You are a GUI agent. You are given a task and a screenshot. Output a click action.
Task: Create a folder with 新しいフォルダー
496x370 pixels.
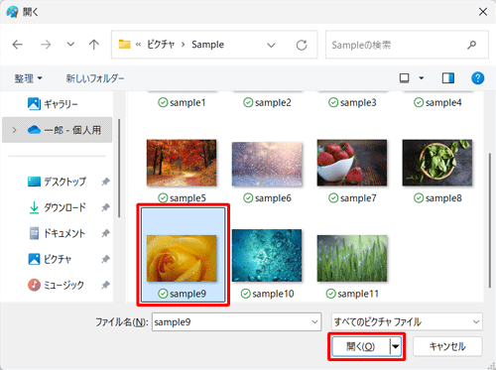click(95, 78)
